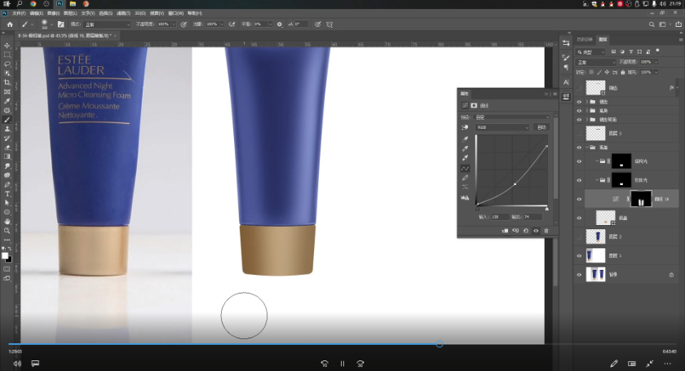Open the brush settings panel icon

(x=61, y=24)
